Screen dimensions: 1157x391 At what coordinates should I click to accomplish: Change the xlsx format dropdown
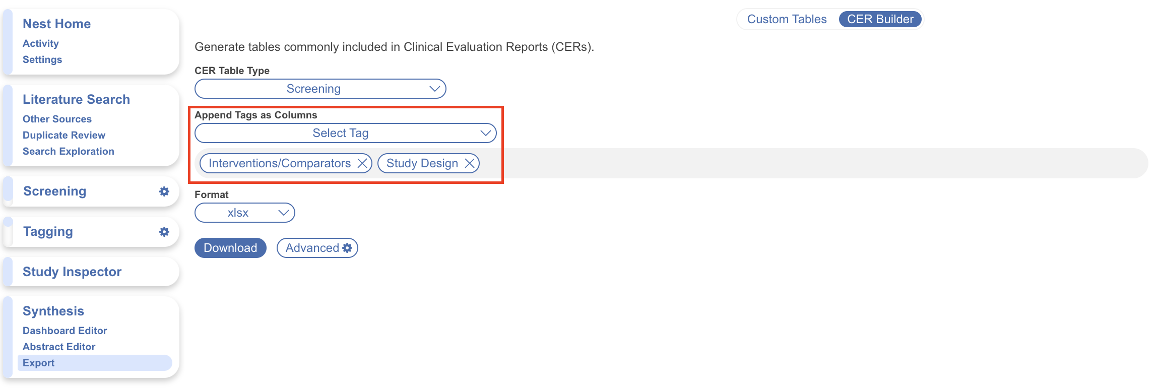tap(245, 213)
